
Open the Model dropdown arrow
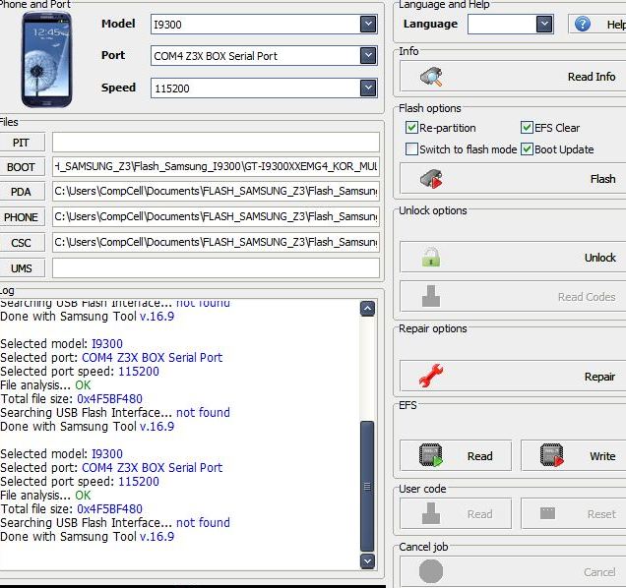368,24
